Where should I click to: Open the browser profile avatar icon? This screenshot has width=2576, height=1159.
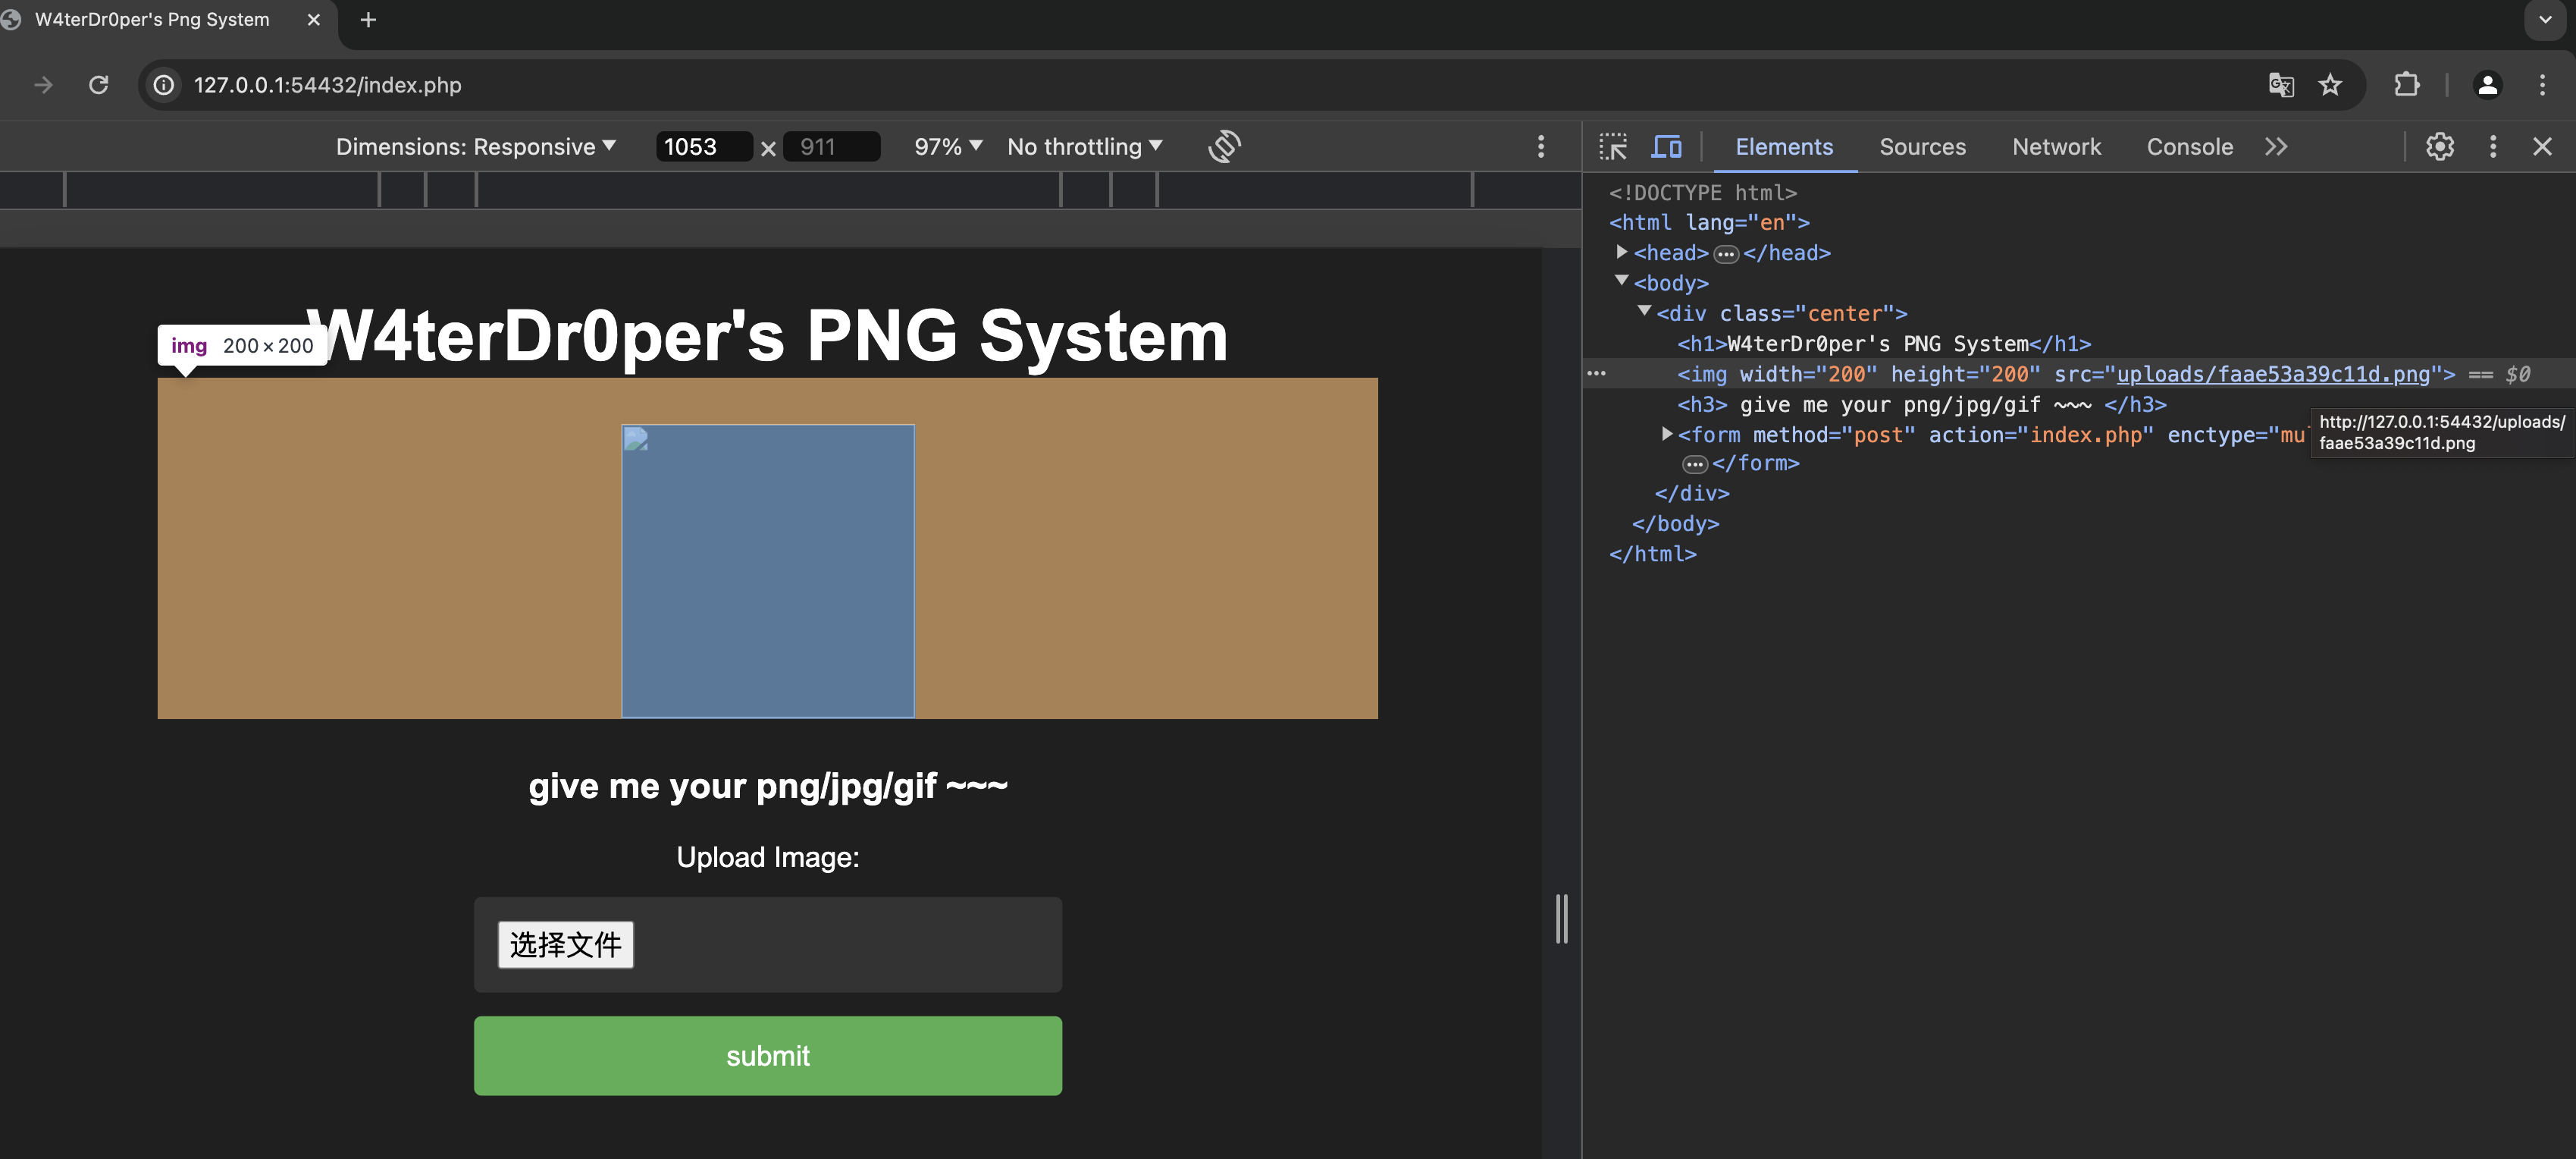click(2487, 85)
